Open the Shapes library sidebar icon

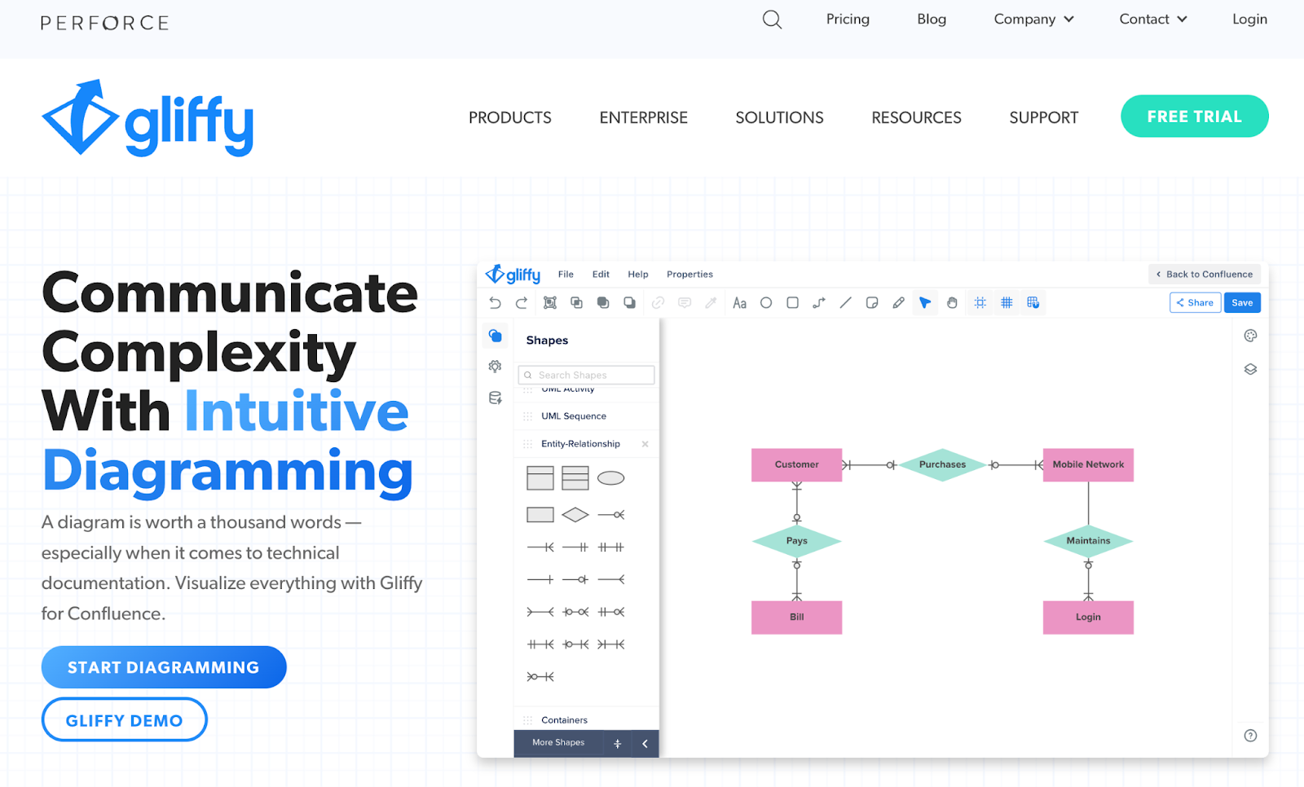coord(496,336)
